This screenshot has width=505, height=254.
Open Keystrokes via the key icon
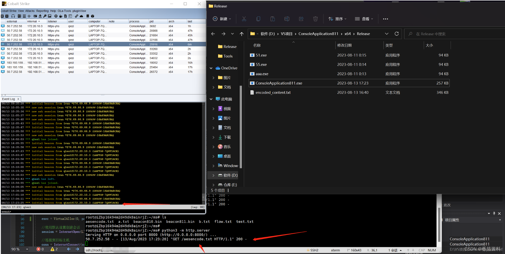coord(45,16)
